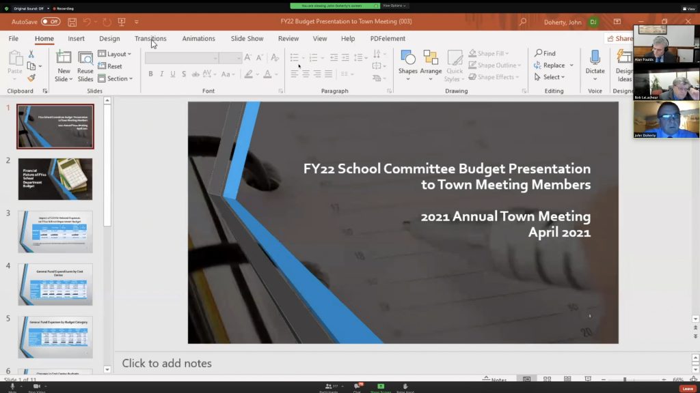Image resolution: width=700 pixels, height=393 pixels.
Task: Toggle Italic formatting
Action: pyautogui.click(x=161, y=74)
